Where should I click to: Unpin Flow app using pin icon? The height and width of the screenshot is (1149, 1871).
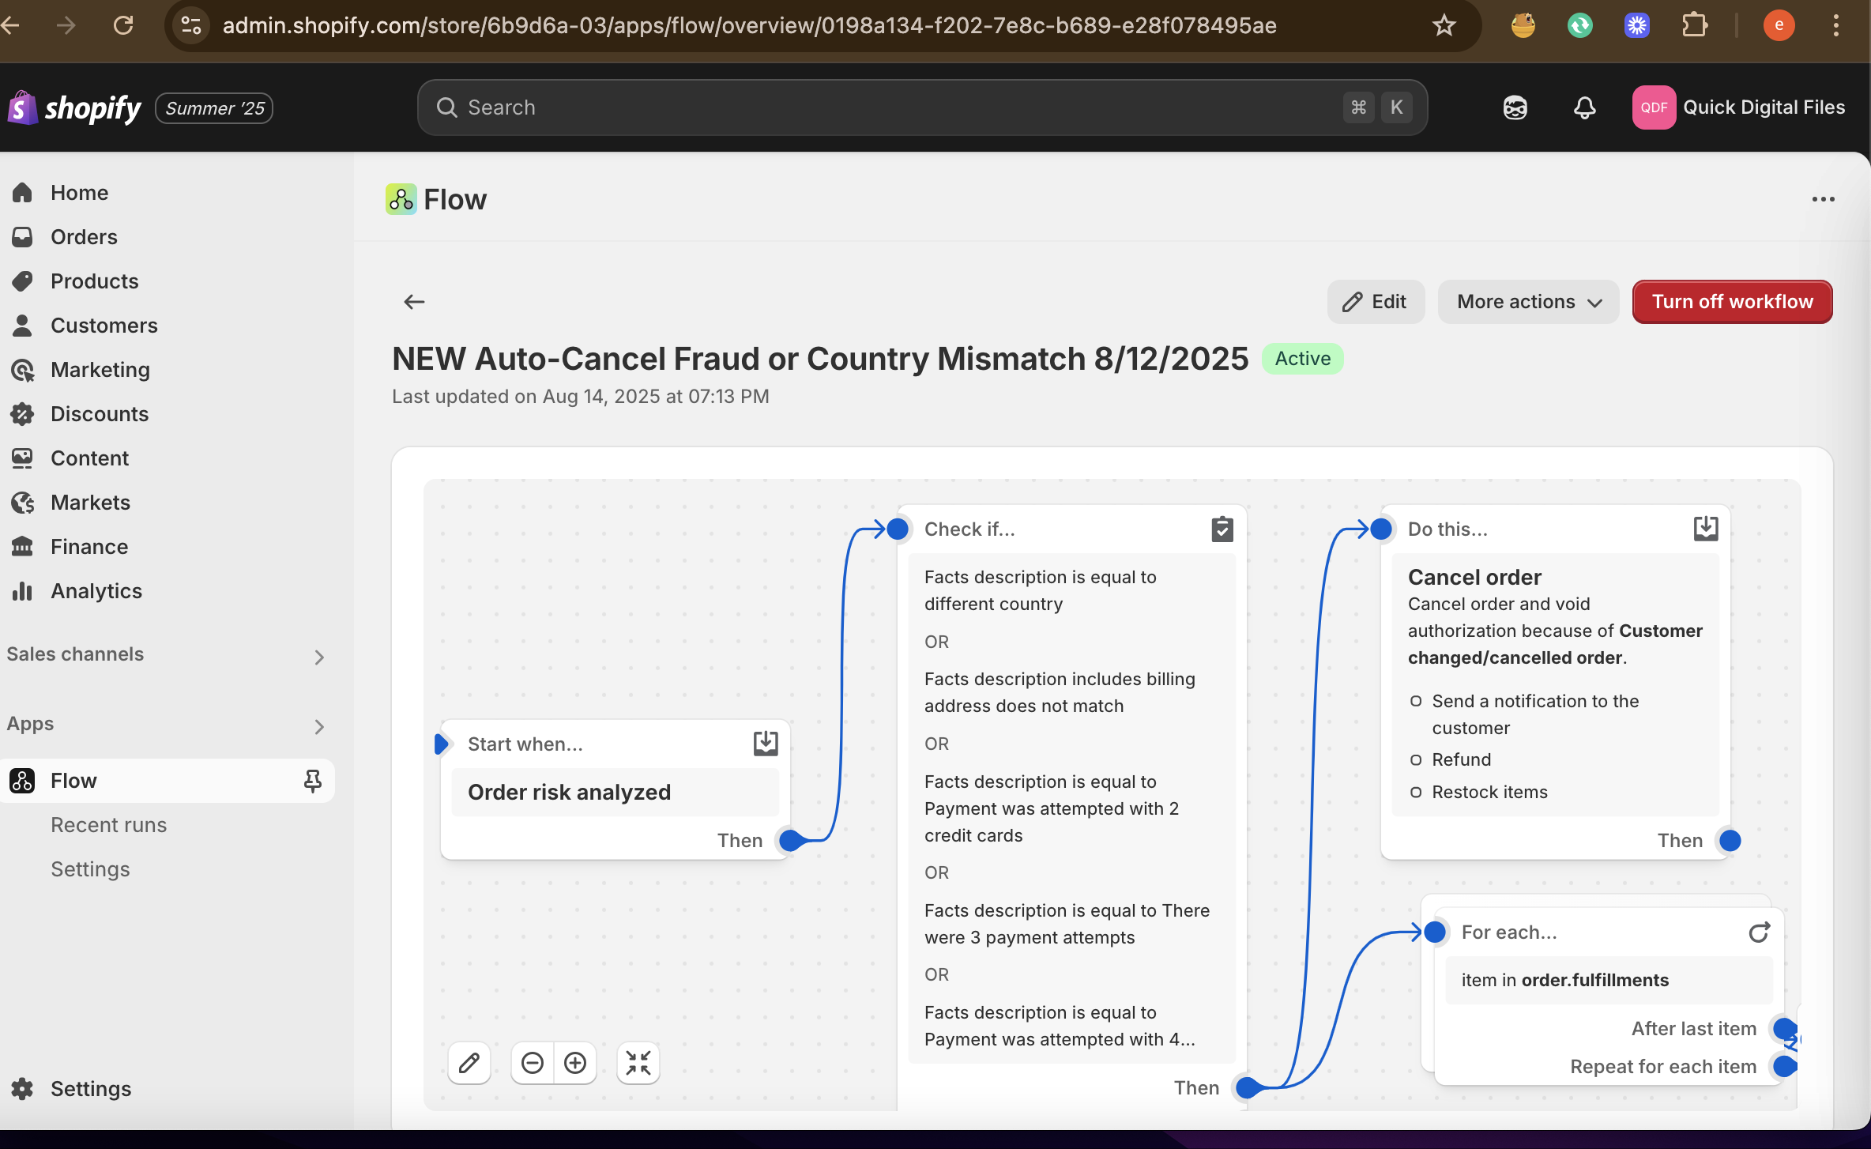(x=312, y=781)
